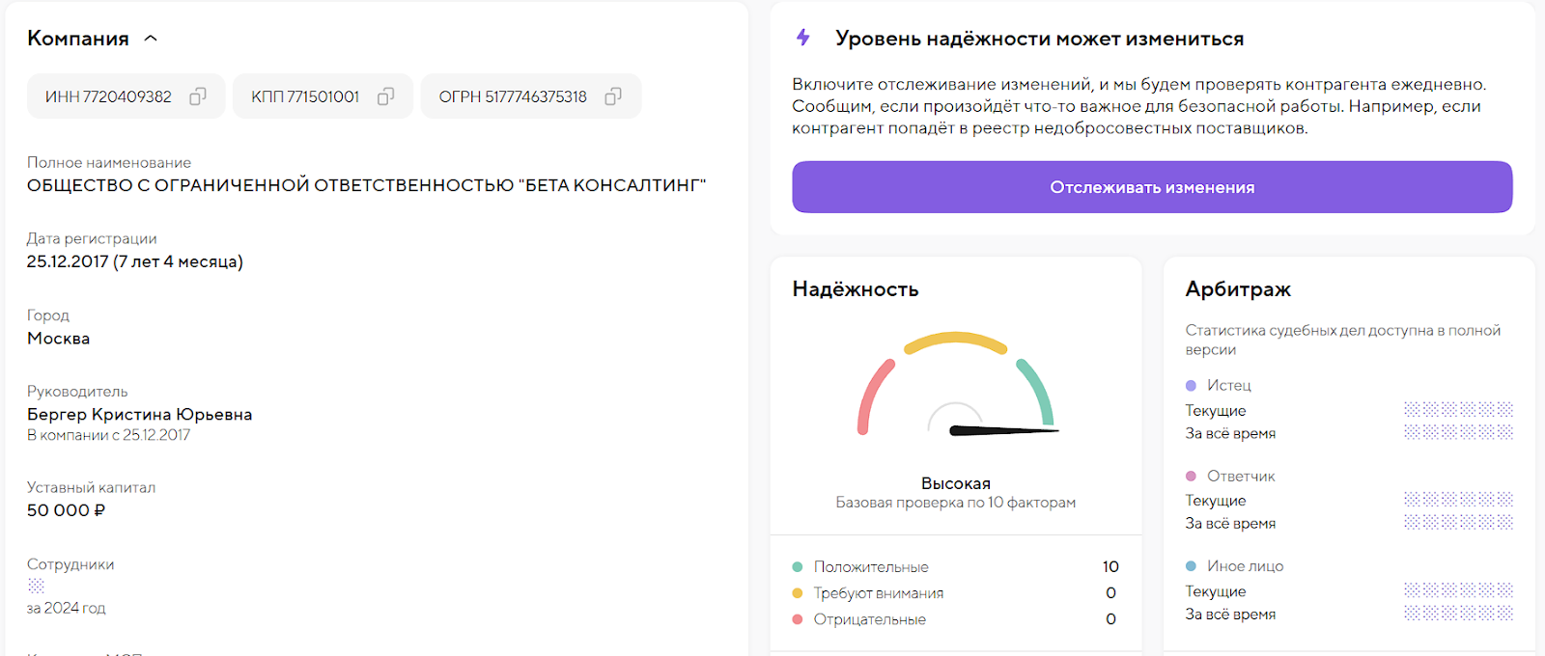1545x656 pixels.
Task: Click the reliability gauge needle
Action: (1002, 430)
